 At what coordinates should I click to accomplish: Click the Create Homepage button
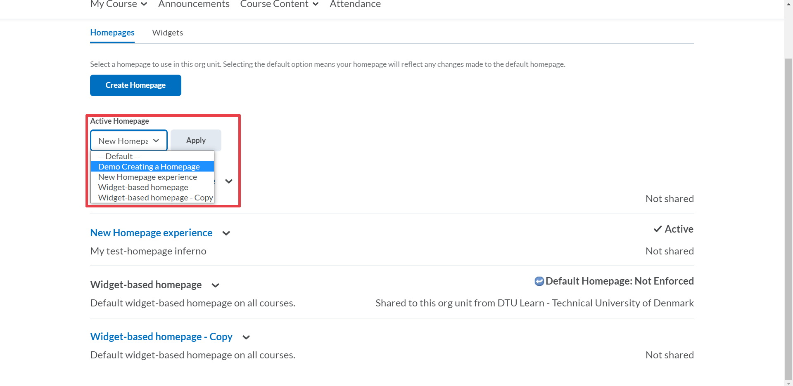pyautogui.click(x=135, y=85)
